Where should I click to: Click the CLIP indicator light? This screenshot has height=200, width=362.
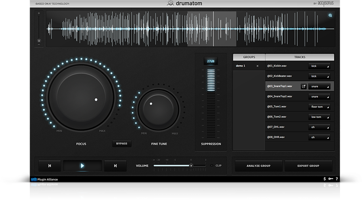pyautogui.click(x=212, y=166)
